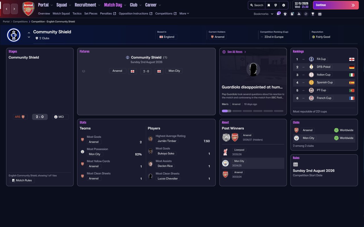The height and width of the screenshot is (227, 364).
Task: Select the first news carousel indicator
Action: (x=227, y=111)
